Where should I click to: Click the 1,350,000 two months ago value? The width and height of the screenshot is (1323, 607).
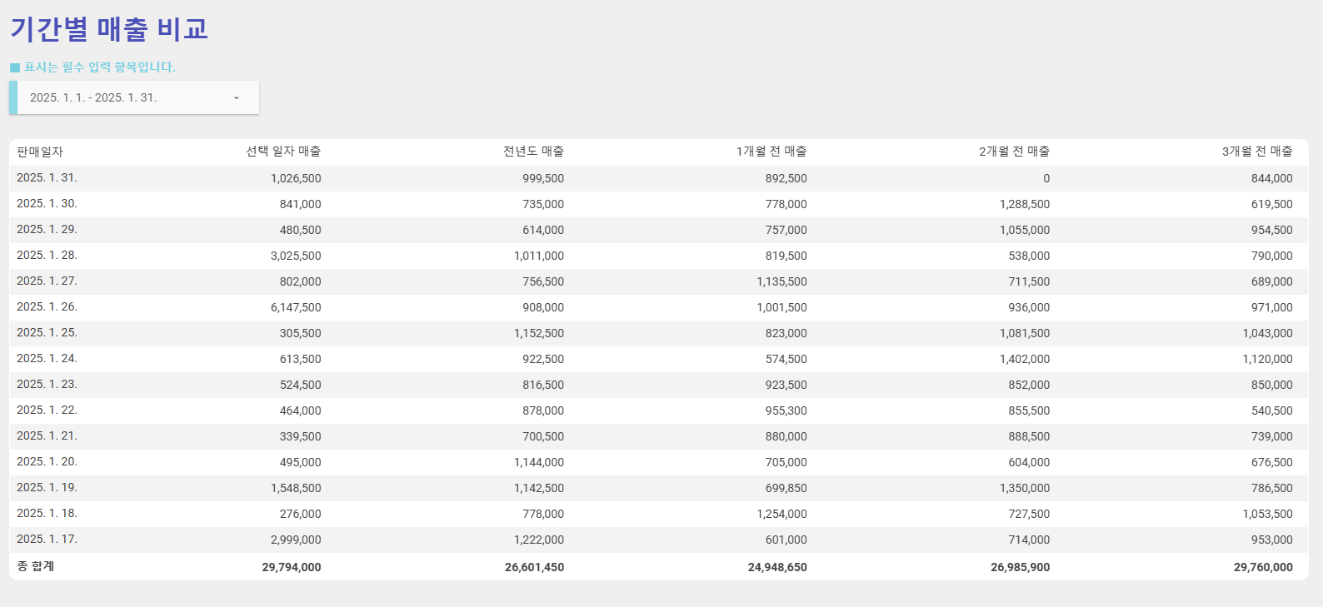[x=1025, y=488]
